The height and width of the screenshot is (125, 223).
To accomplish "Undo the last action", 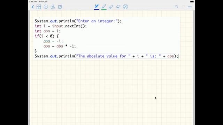I will tap(176, 7).
